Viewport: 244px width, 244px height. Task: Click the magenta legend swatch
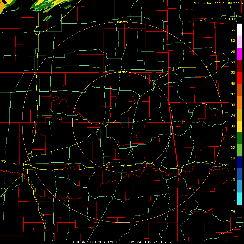(x=239, y=54)
